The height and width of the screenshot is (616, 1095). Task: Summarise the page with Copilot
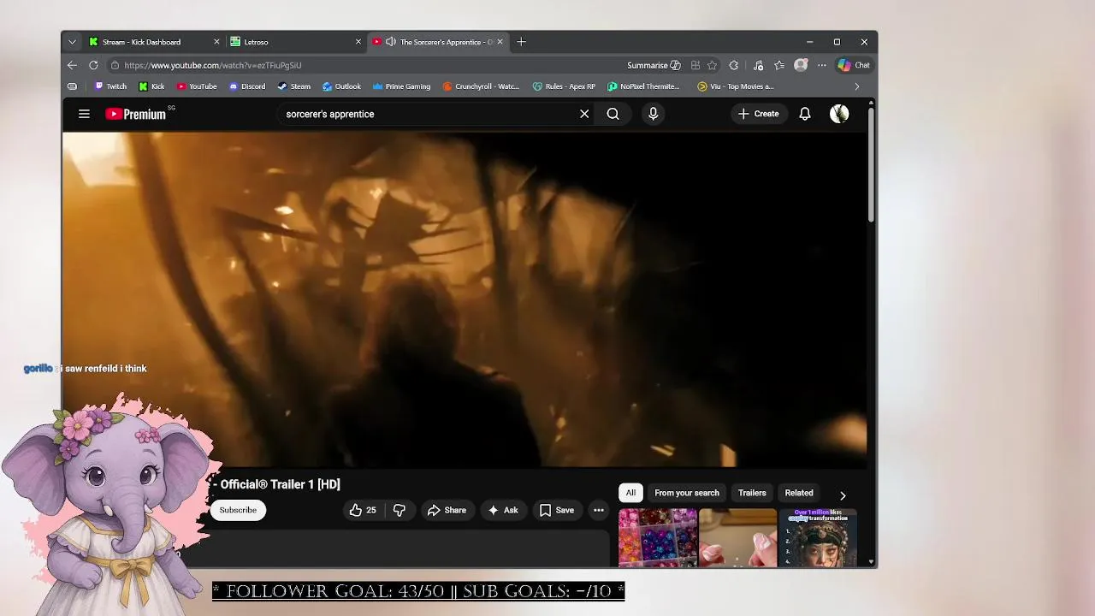pos(654,65)
